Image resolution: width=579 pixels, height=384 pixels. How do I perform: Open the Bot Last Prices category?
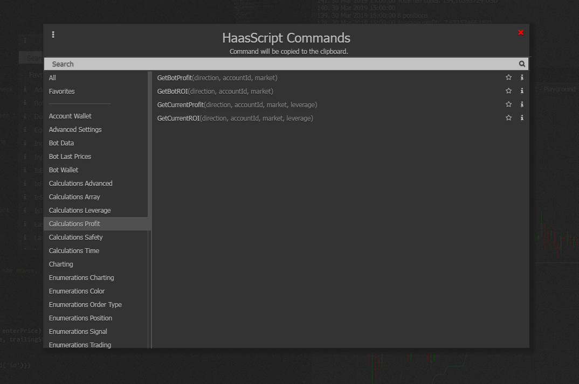click(x=70, y=156)
